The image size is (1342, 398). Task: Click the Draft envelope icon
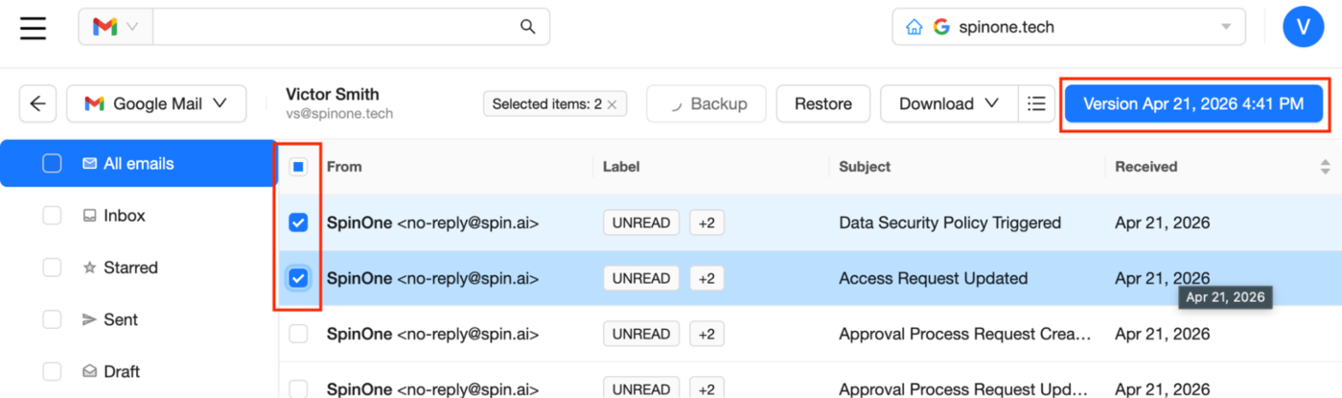(89, 371)
